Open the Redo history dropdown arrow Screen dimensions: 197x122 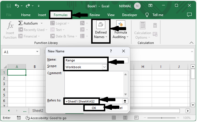coord(33,6)
